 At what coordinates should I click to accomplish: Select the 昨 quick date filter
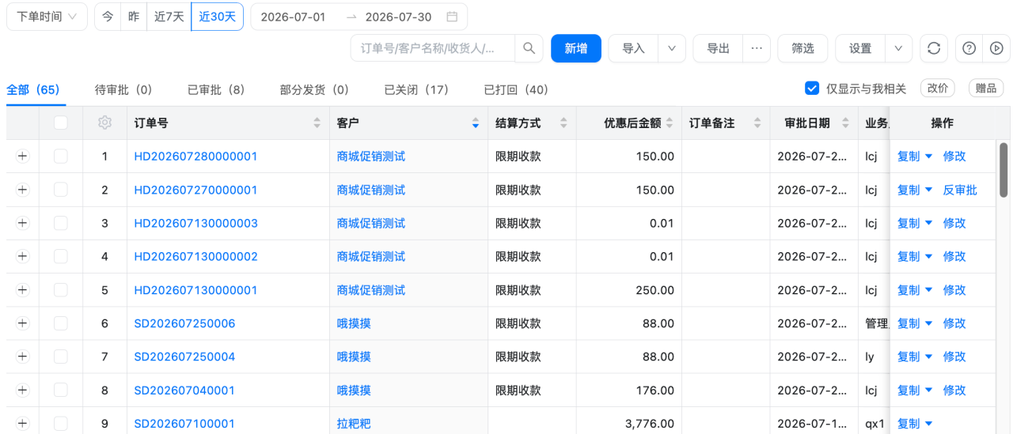coord(134,17)
